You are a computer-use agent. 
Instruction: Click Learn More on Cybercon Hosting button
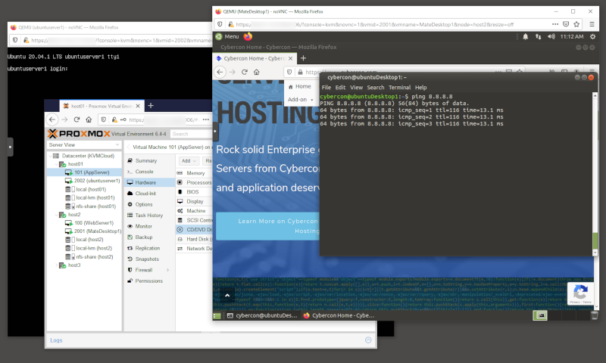coord(268,226)
